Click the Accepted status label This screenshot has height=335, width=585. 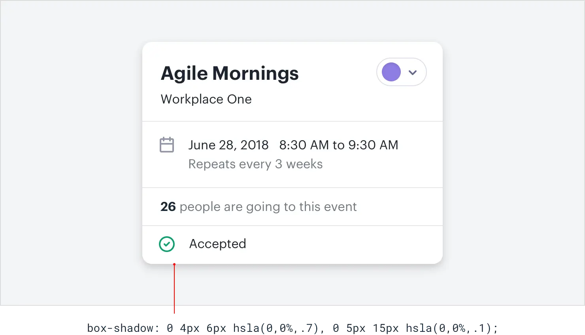click(x=218, y=244)
